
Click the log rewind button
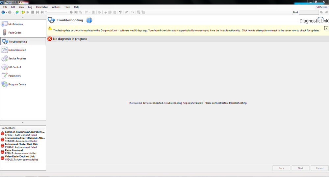(x=42, y=12)
